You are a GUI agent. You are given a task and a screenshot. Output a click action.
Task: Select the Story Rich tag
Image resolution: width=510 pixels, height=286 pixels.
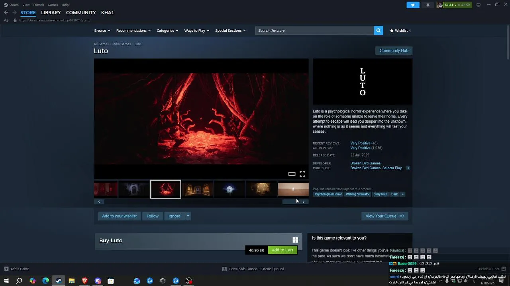coord(380,194)
